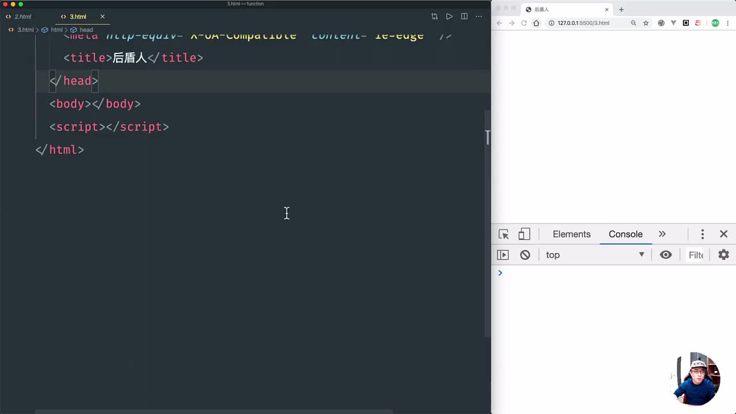Run the file with the play icon
Screen dimensions: 736x414
click(449, 17)
